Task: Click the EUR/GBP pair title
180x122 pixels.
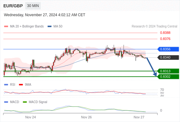Action: coord(13,6)
